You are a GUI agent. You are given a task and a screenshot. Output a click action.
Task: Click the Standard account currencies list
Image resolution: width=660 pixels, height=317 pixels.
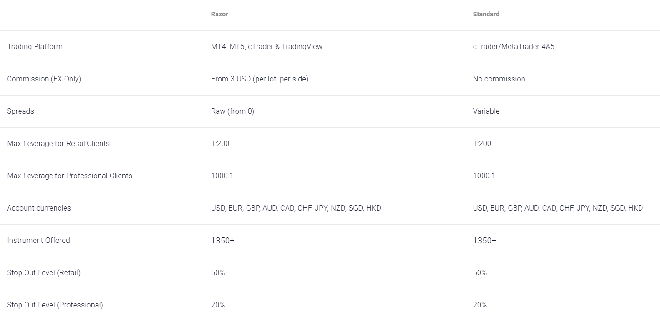point(558,208)
